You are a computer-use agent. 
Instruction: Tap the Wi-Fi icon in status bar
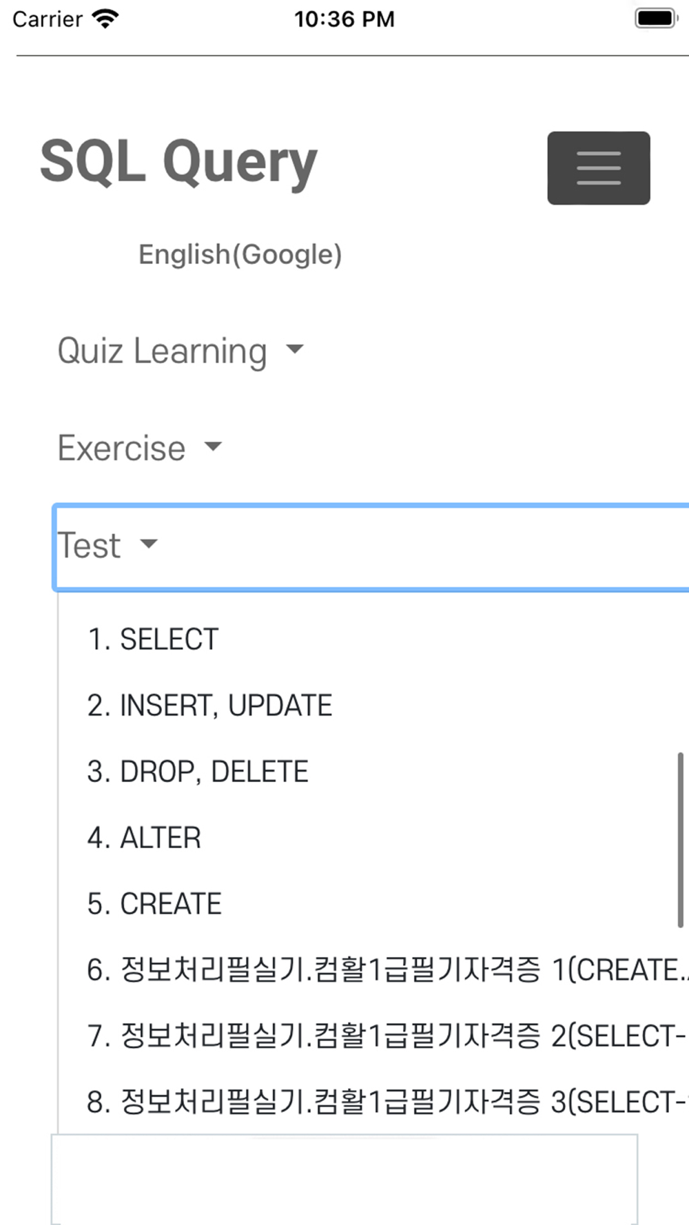coord(105,19)
